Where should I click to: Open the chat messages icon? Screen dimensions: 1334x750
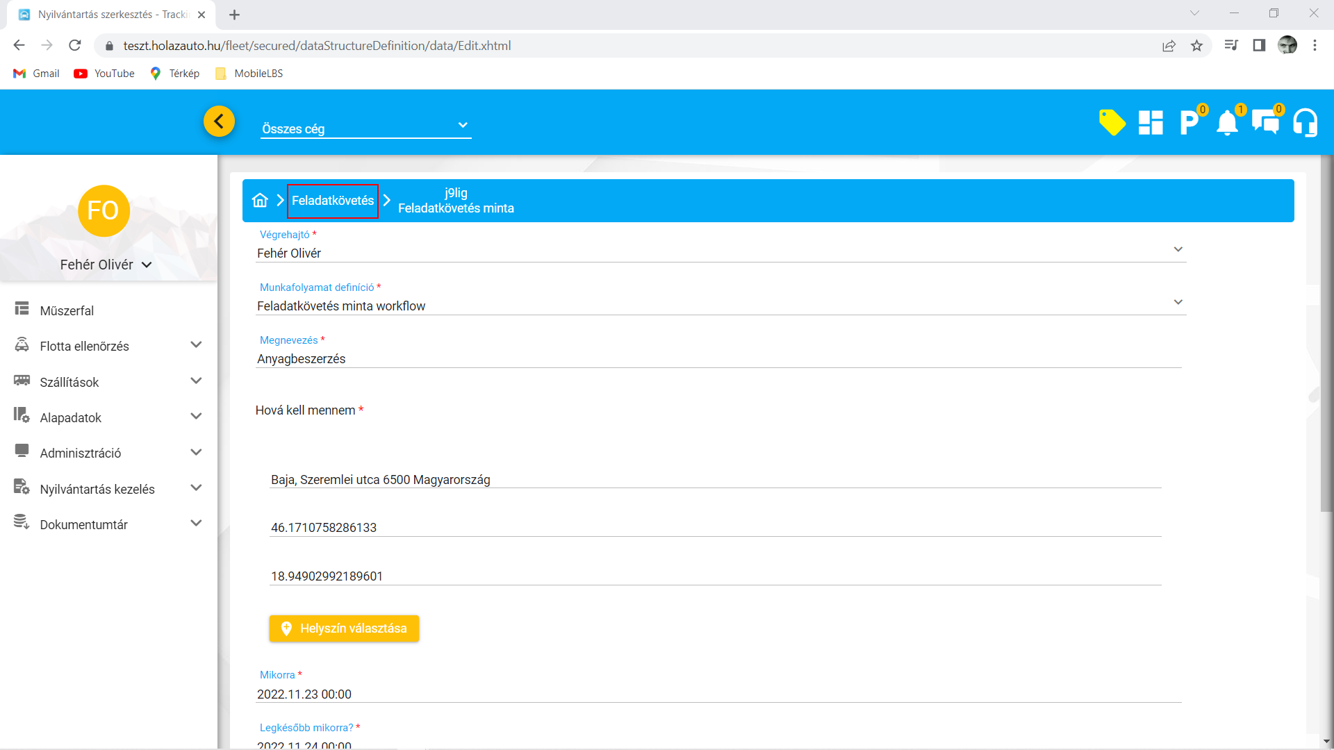pyautogui.click(x=1265, y=123)
